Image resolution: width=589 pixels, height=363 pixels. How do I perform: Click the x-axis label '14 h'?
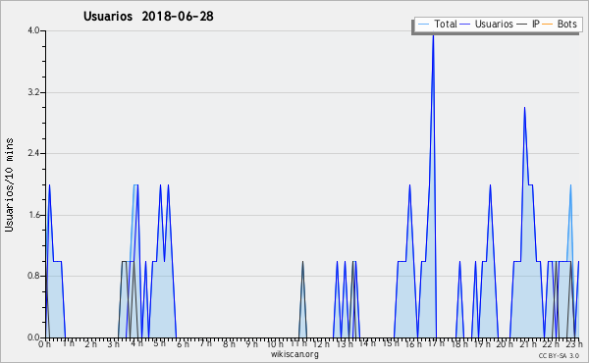tap(367, 343)
